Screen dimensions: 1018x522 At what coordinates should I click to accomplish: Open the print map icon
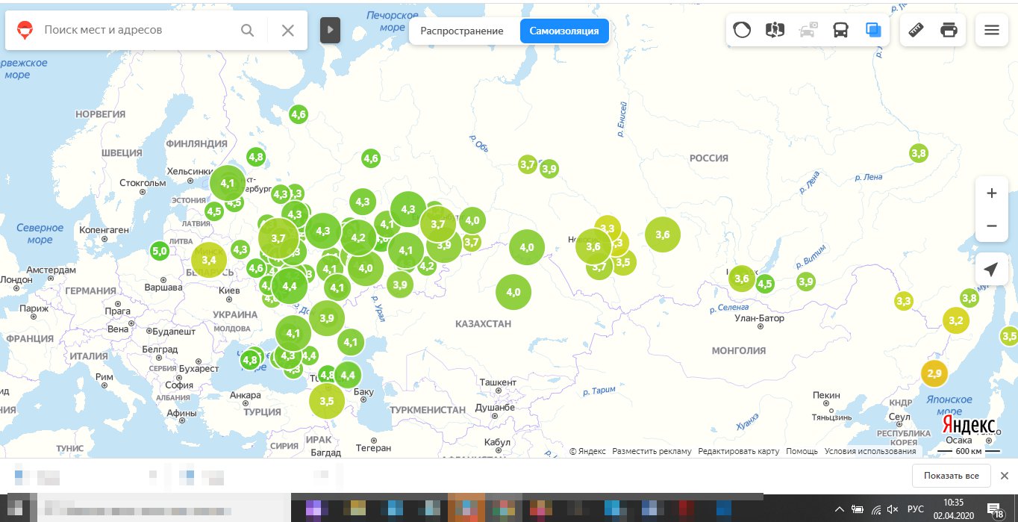coord(949,31)
